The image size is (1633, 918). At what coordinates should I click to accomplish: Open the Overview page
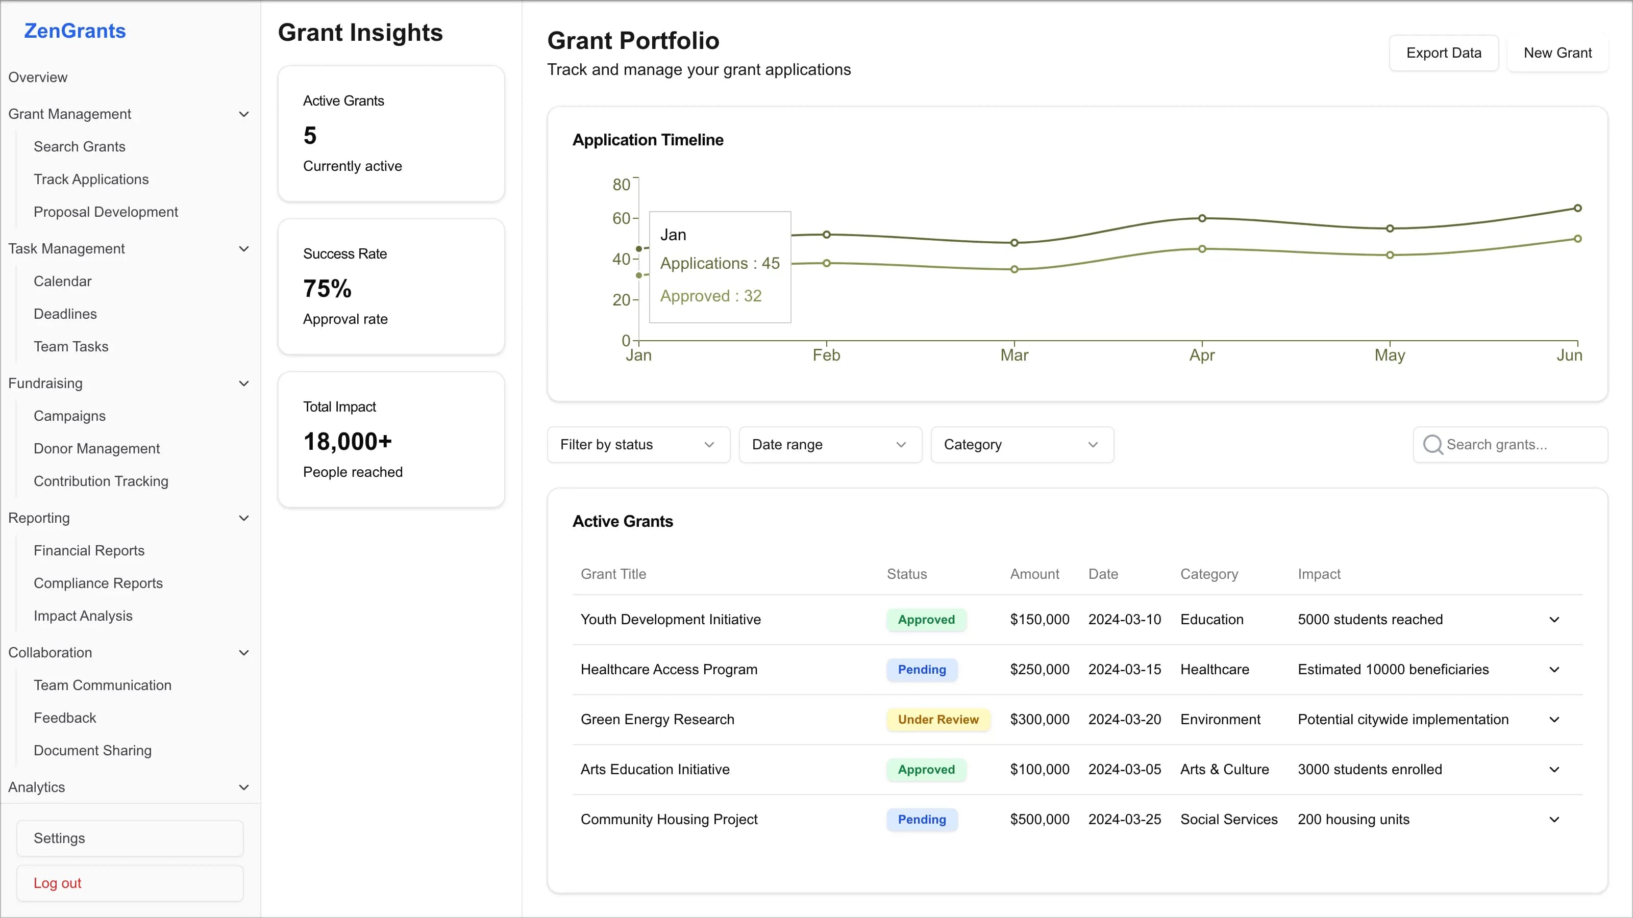click(38, 78)
